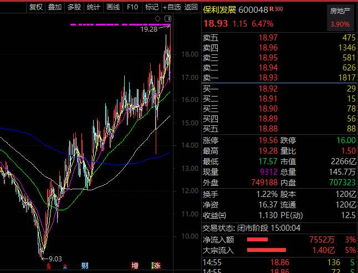Click the 涨 marker icon

tap(156, 266)
